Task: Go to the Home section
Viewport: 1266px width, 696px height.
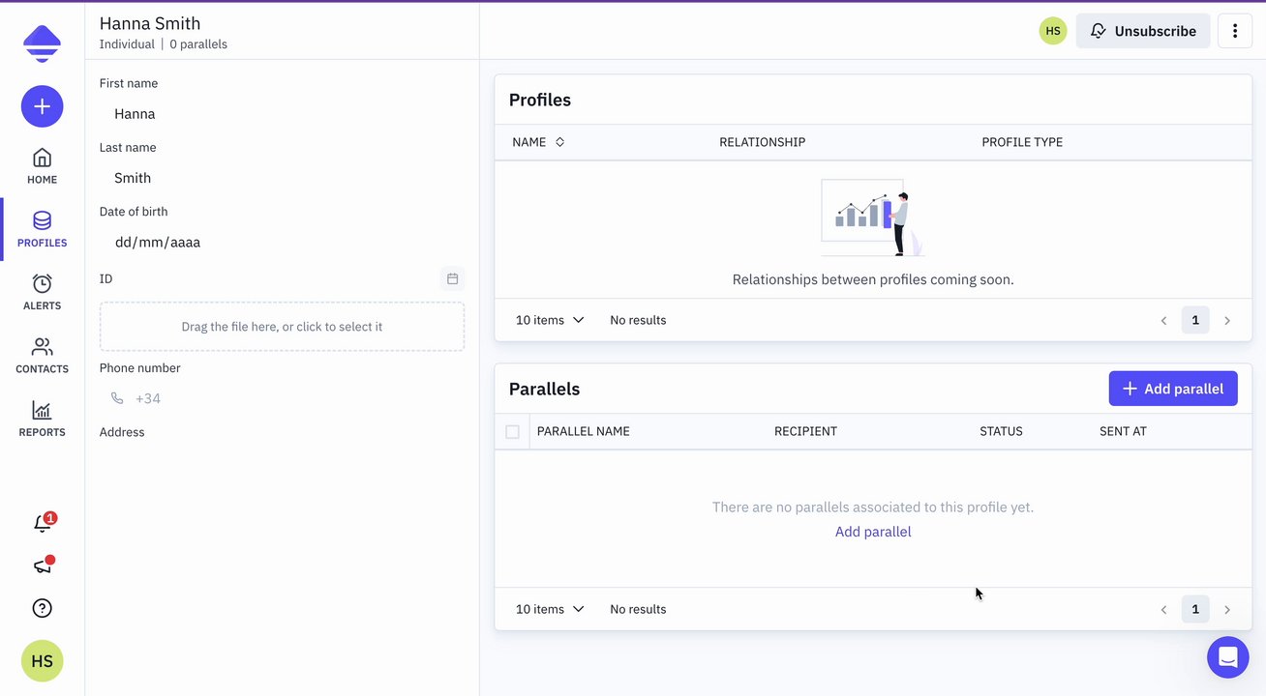Action: point(42,166)
